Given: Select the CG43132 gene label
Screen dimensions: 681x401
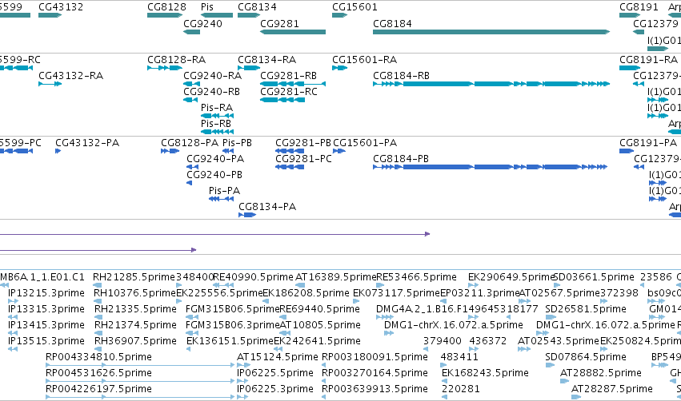Looking at the screenshot, I should pos(61,7).
